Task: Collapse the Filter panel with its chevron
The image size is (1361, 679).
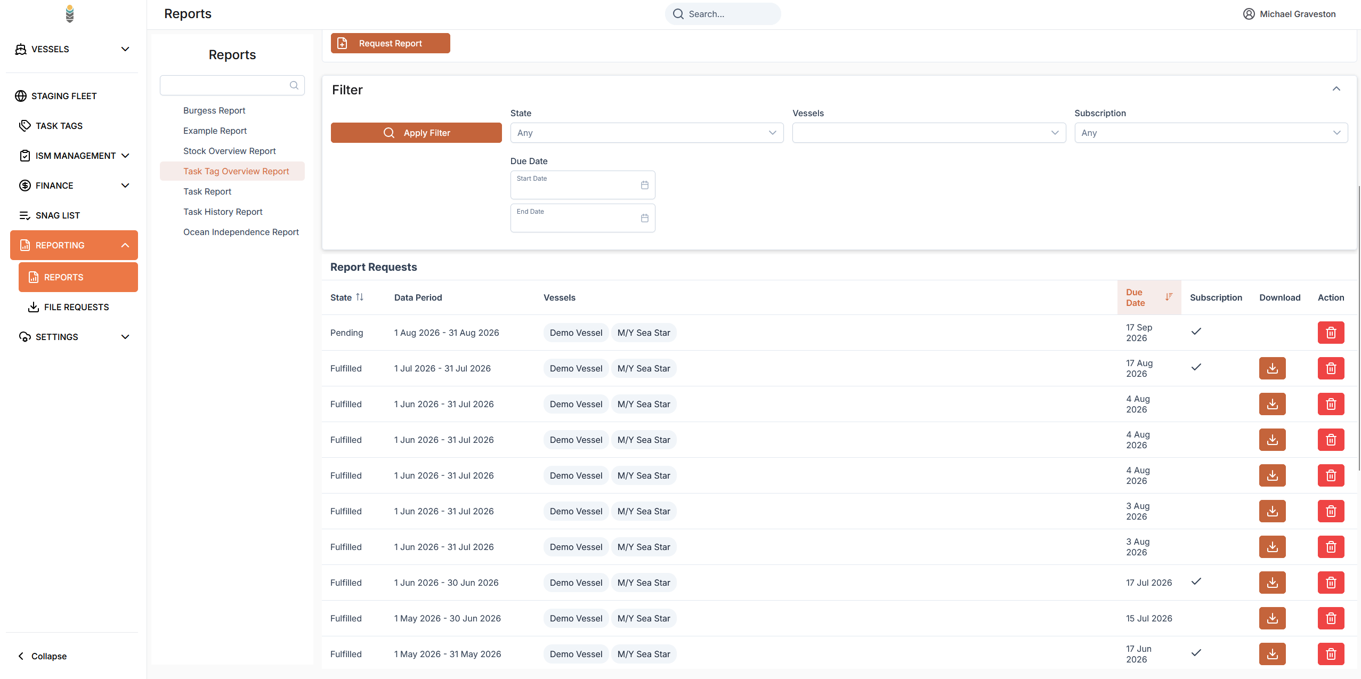Action: (x=1336, y=89)
